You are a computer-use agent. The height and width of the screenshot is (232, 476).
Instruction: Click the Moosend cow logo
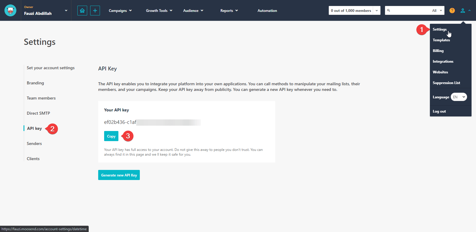pos(10,10)
